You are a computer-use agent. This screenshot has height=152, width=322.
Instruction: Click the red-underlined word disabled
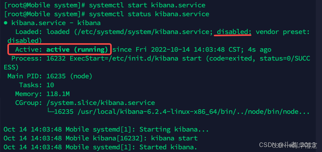point(232,32)
